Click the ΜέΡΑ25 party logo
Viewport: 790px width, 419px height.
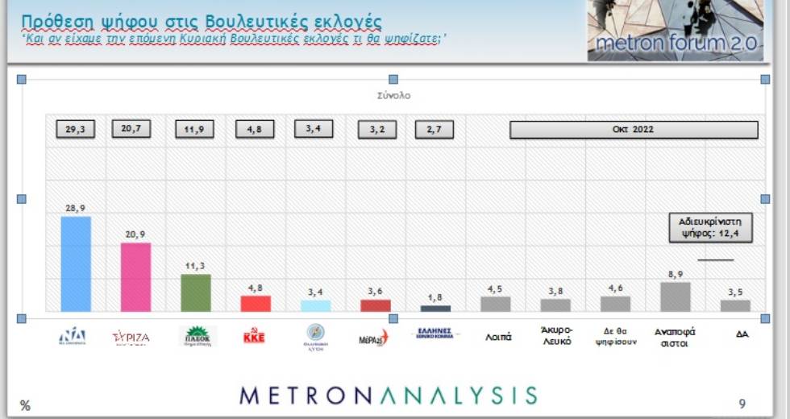(373, 338)
